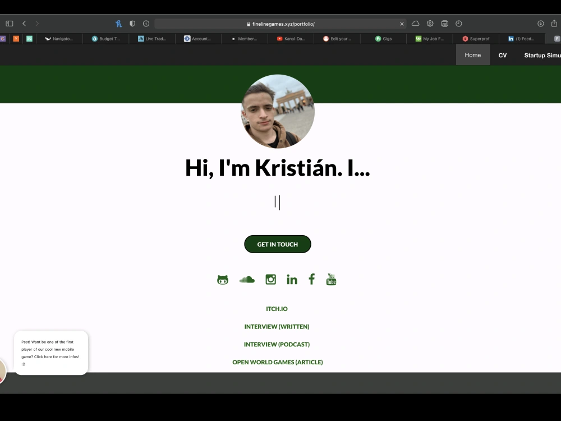Open the GitHub cat icon link

click(x=223, y=280)
